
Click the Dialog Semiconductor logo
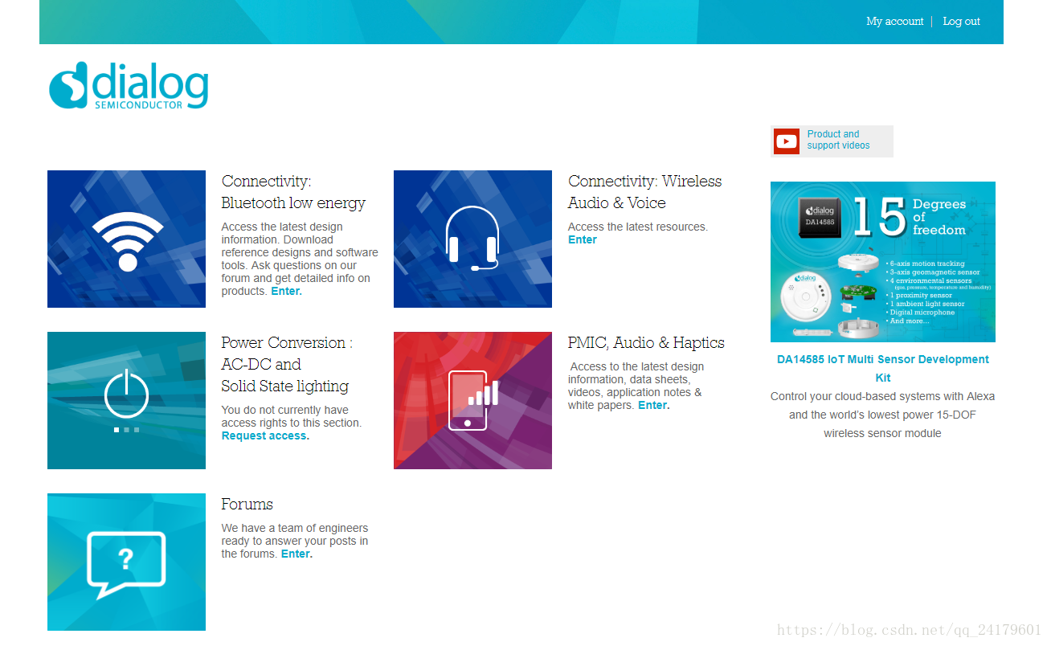(x=129, y=85)
